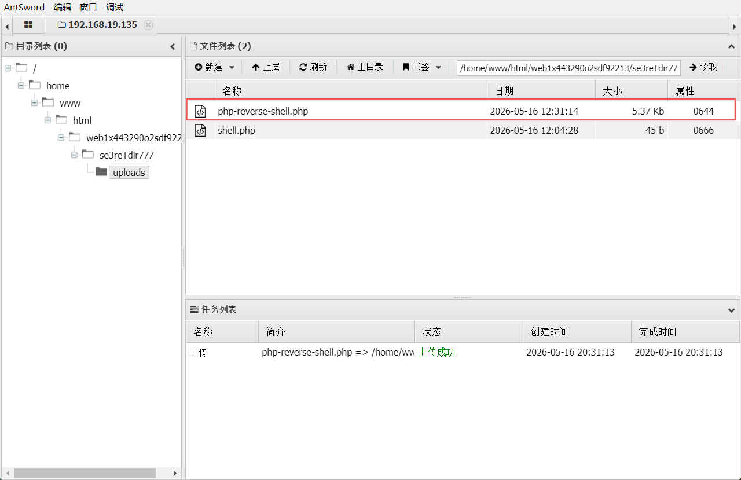Viewport: 741px width, 480px height.
Task: Collapse the web1x443290o2sdf922 node toggle
Action: tap(61, 137)
